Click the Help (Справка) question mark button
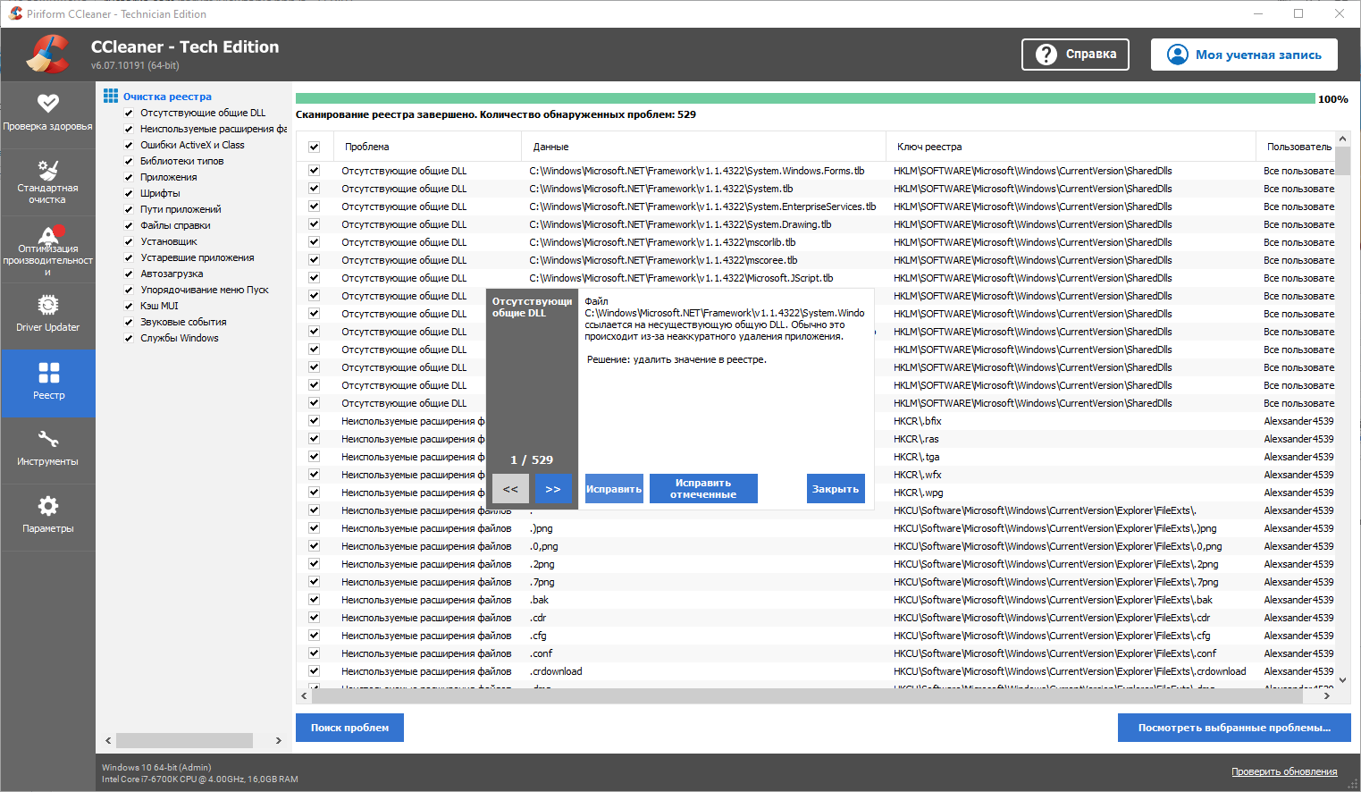Viewport: 1361px width, 792px height. coord(1075,55)
